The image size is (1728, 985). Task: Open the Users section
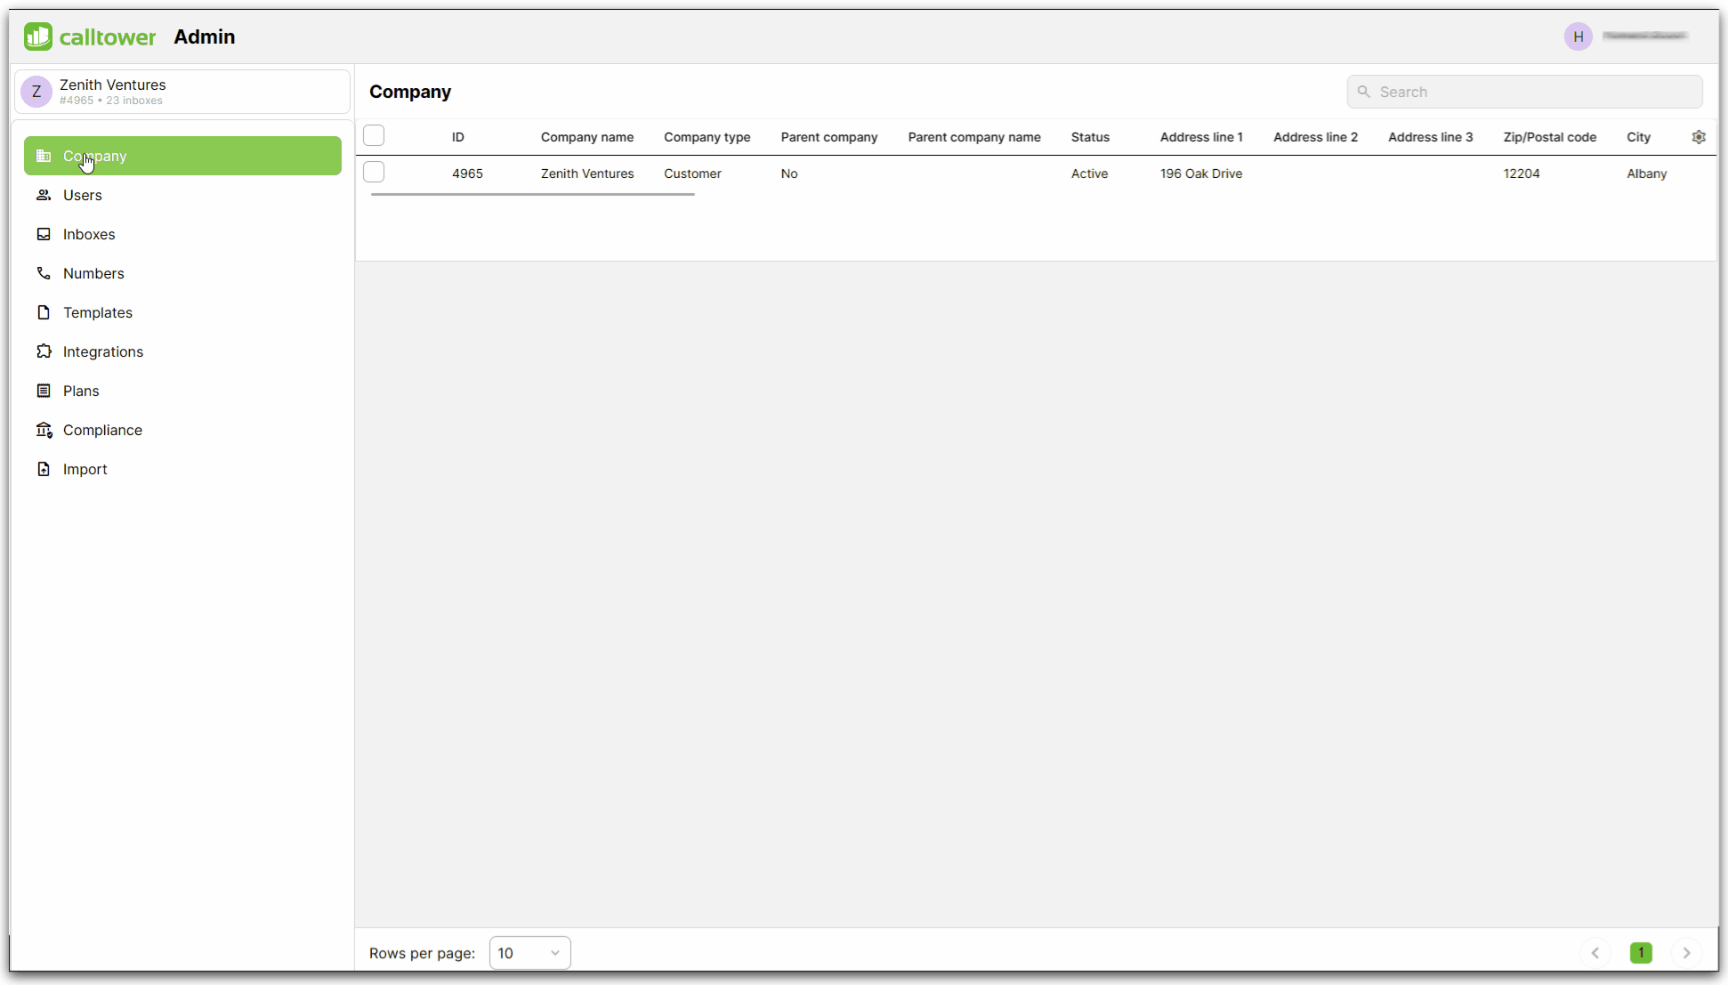coord(82,195)
